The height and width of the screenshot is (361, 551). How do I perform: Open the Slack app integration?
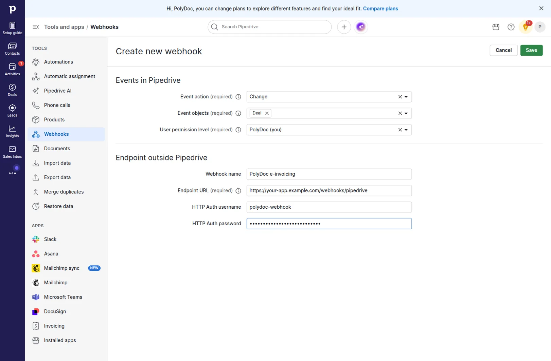click(x=66, y=239)
